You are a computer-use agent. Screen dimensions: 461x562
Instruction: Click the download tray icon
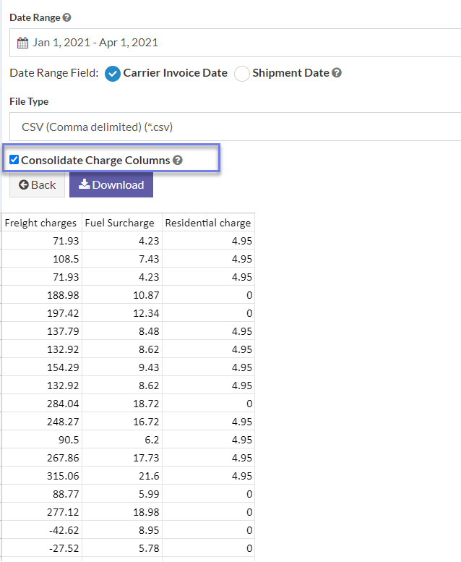click(84, 184)
